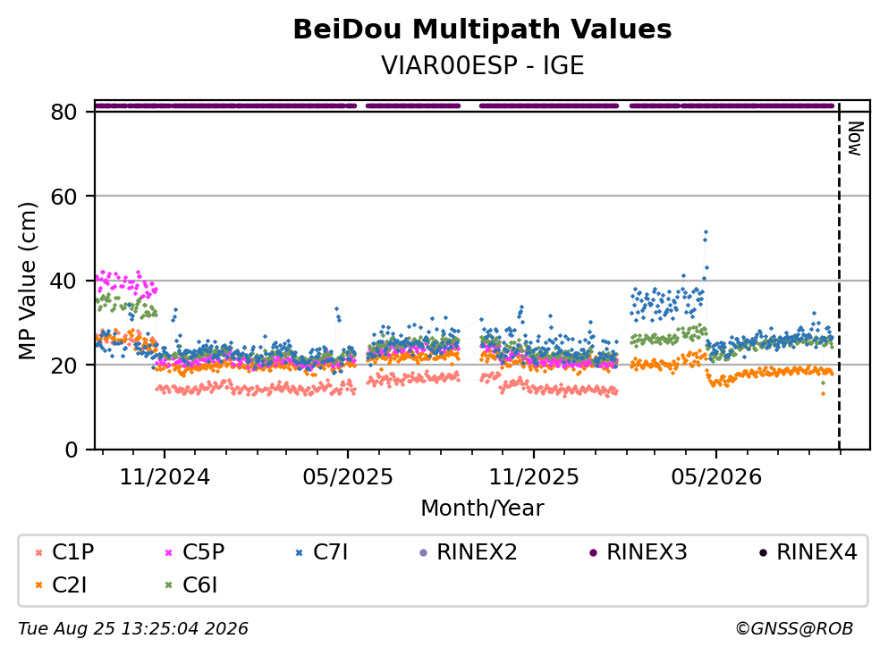Select the C1P legend label
Viewport: 888px width, 656px height.
(x=73, y=551)
